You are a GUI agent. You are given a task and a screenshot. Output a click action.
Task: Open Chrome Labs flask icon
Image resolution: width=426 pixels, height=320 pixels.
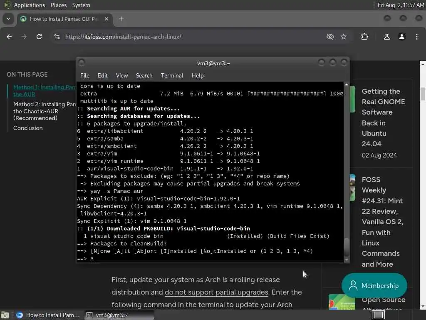[386, 37]
